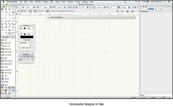The image size is (173, 107).
Task: Open the AEC menu
Action: point(51,2)
